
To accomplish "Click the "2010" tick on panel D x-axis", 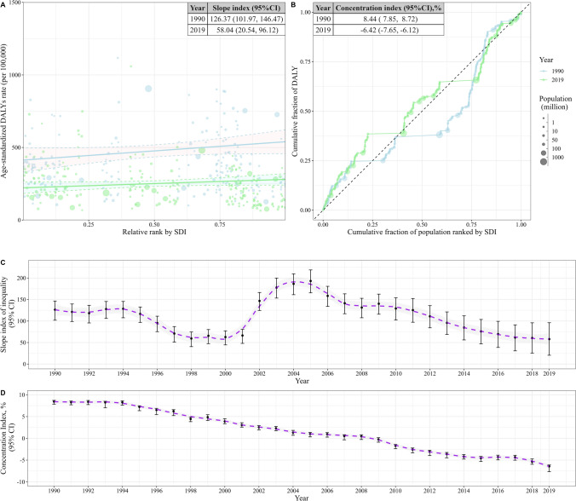I will [395, 491].
